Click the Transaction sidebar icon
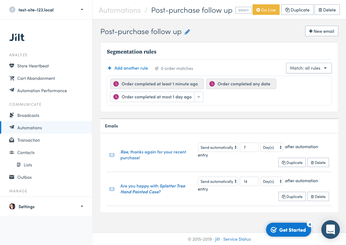346x245 pixels. coord(12,140)
